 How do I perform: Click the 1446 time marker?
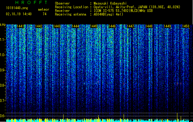[112, 26]
